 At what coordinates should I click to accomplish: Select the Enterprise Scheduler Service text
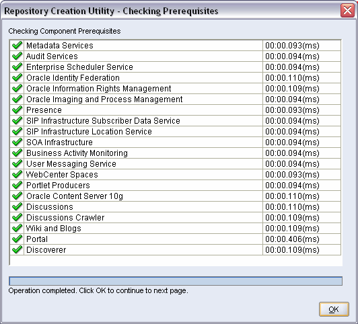click(x=79, y=67)
